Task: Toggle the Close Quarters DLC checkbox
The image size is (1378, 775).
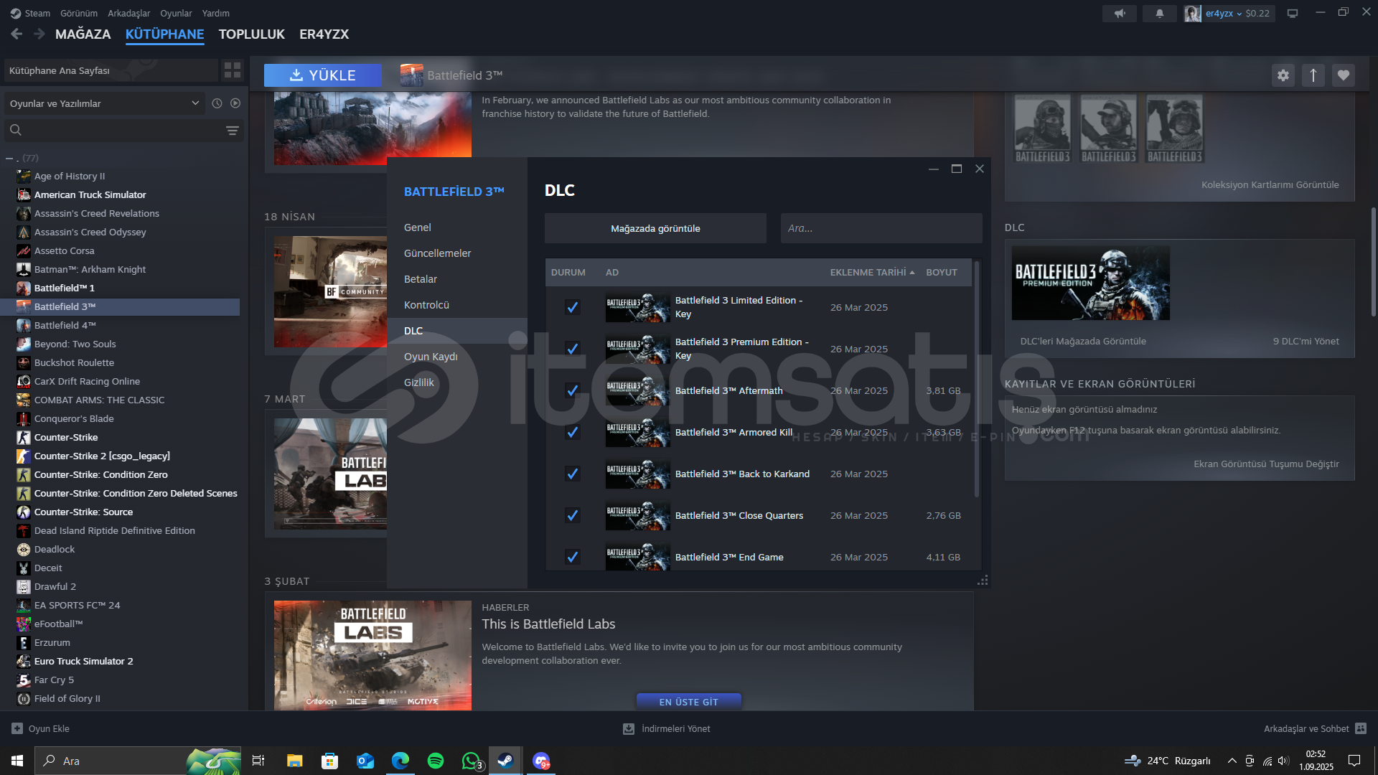Action: pos(572,515)
